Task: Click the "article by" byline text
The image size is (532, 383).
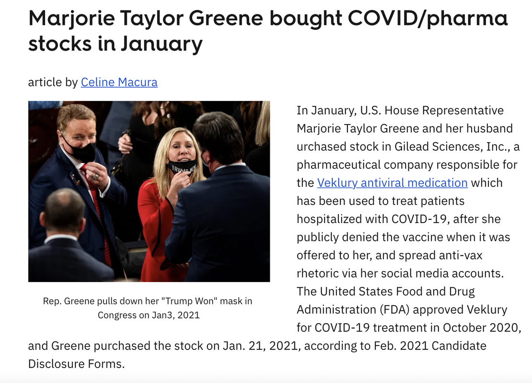Action: 53,82
